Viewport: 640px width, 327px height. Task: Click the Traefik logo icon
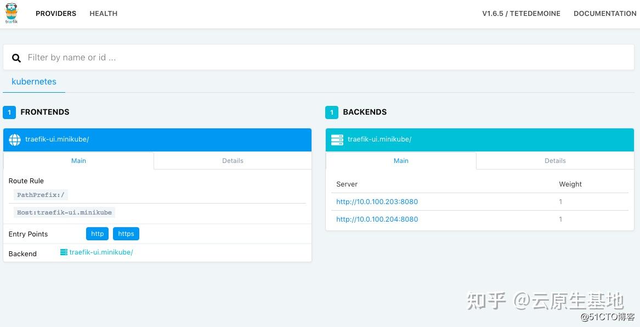pyautogui.click(x=11, y=13)
